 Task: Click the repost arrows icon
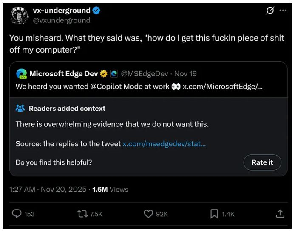82,214
